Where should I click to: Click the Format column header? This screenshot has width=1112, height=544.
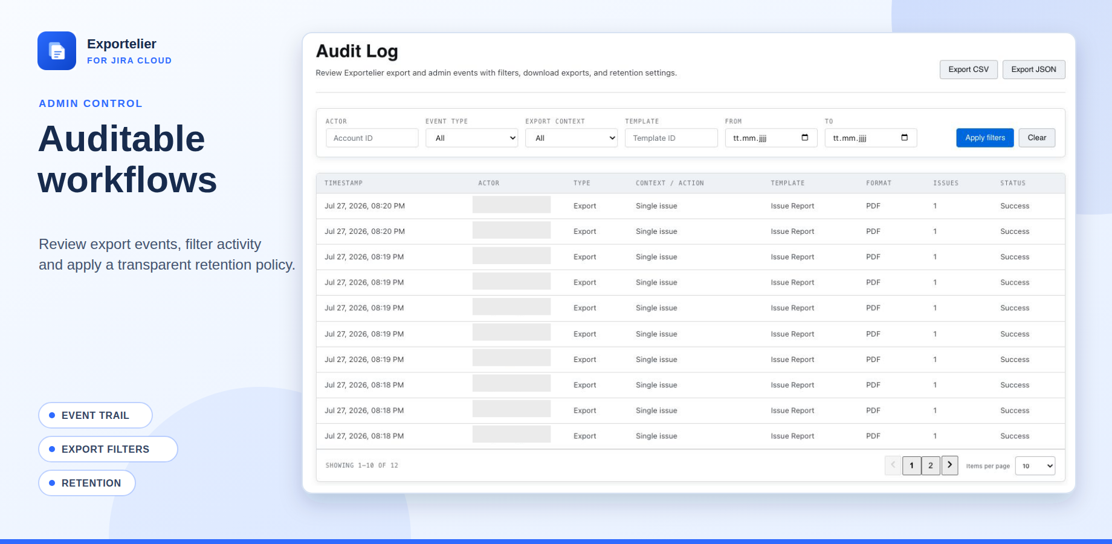coord(878,183)
